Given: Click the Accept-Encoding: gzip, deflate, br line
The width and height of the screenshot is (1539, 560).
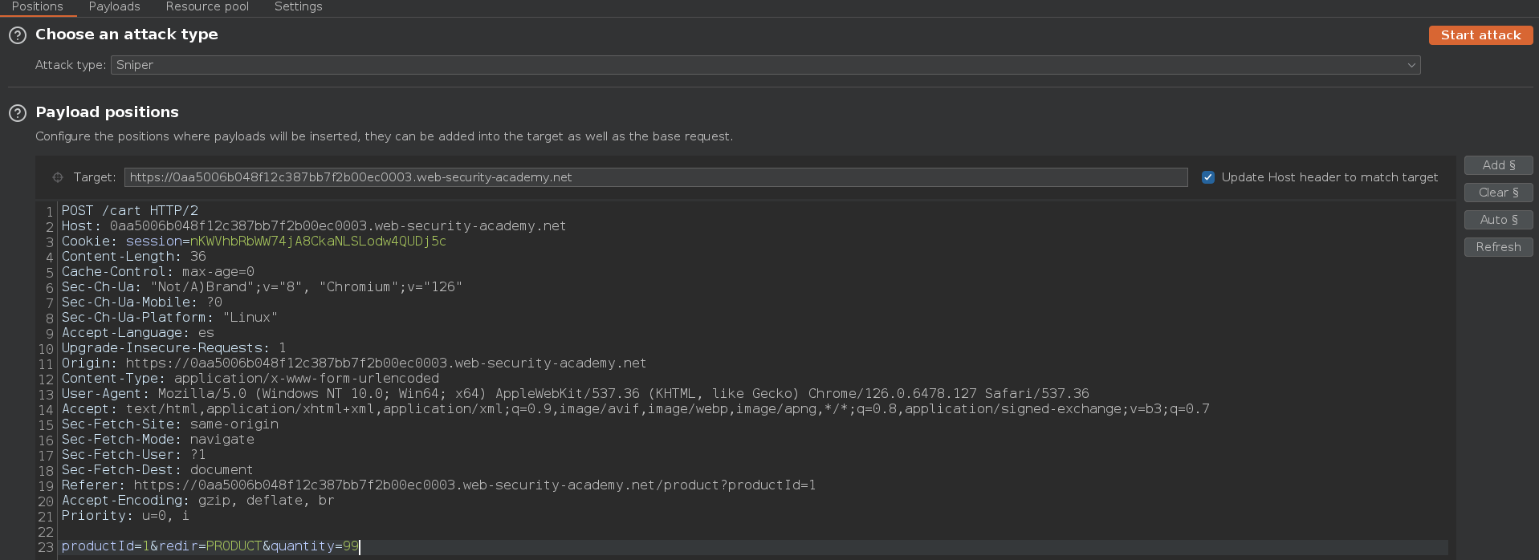Looking at the screenshot, I should [x=198, y=501].
